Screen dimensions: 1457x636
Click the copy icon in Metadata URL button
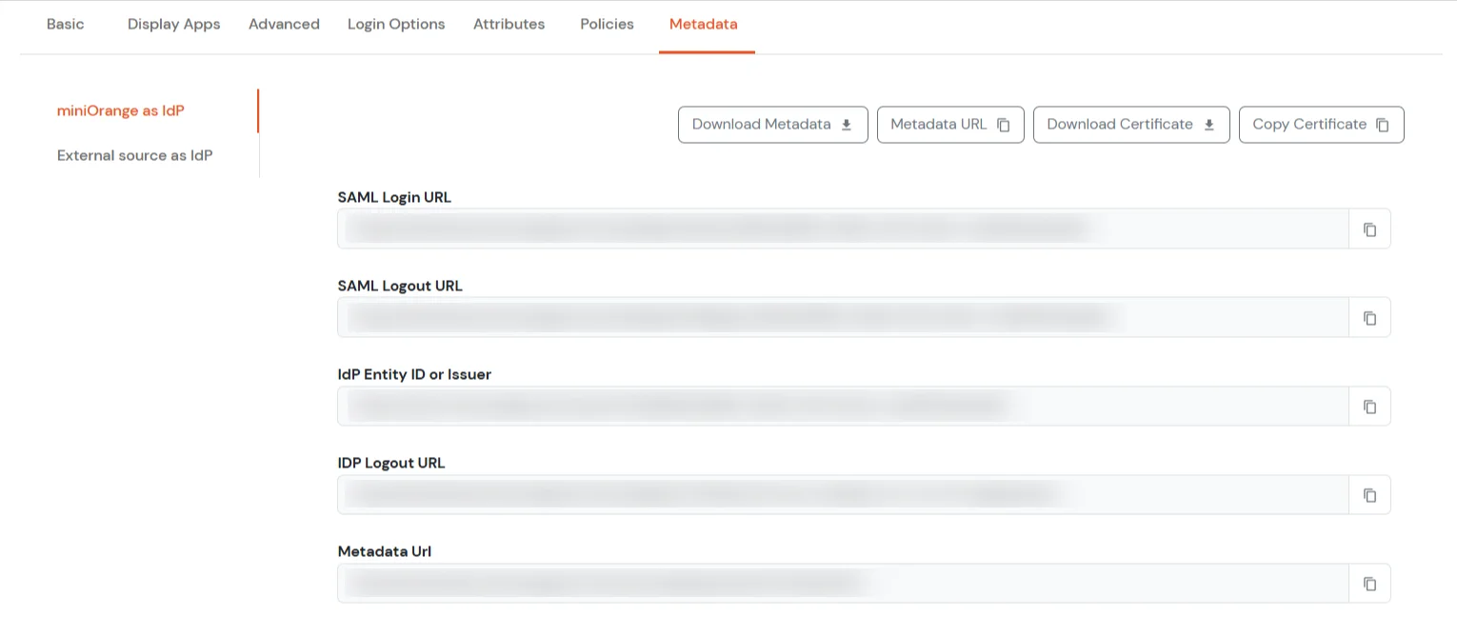coord(1003,124)
